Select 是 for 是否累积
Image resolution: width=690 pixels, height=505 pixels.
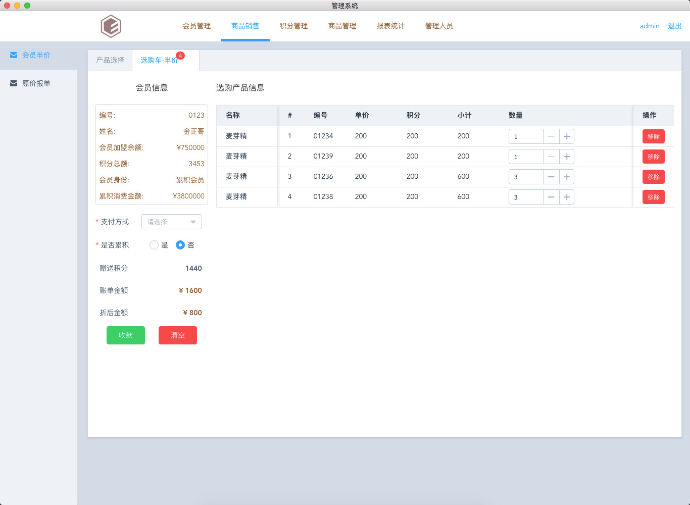point(154,245)
